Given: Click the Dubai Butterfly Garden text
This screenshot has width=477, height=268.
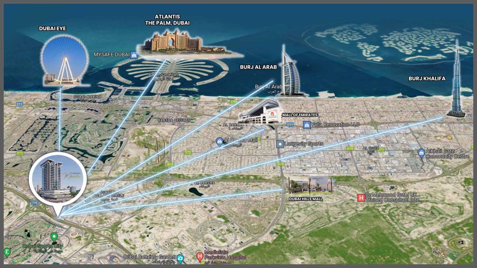Looking at the screenshot, I should (x=150, y=257).
